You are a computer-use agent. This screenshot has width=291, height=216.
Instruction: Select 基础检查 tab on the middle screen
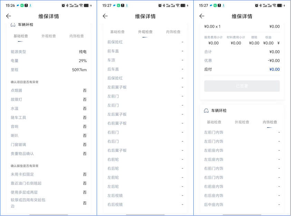click(x=117, y=32)
